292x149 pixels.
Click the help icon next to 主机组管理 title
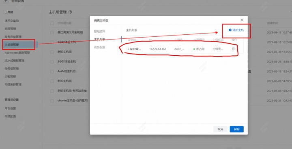tap(70, 12)
